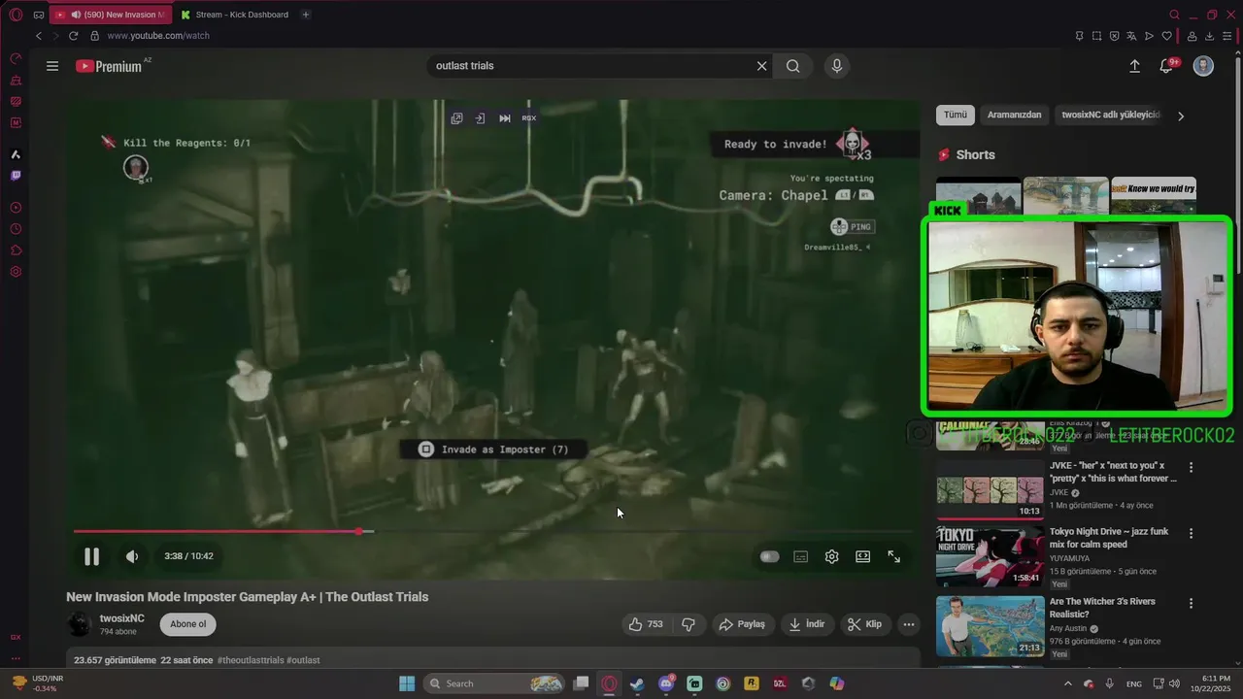This screenshot has width=1243, height=699.
Task: Show more filter chips with the right arrow
Action: click(1181, 116)
